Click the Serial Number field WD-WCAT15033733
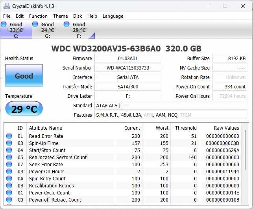The width and height of the screenshot is (253, 209). click(127, 68)
